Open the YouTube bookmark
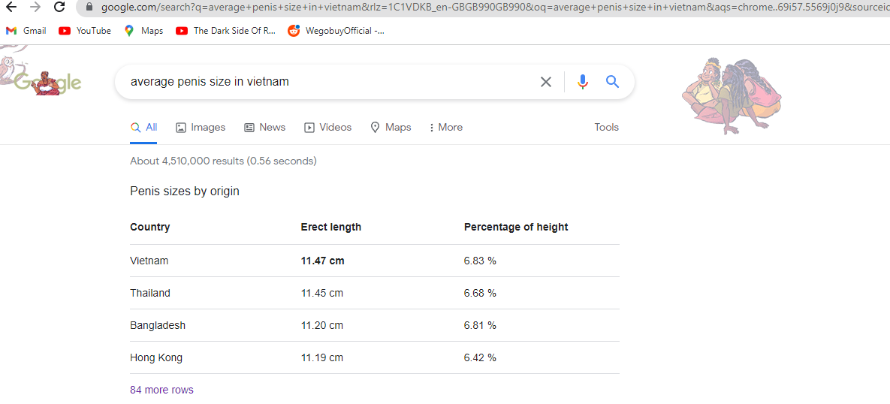The image size is (890, 404). 85,31
